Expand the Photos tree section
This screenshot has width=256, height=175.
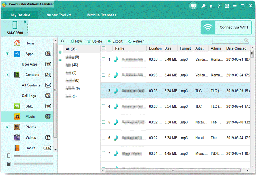(7, 127)
